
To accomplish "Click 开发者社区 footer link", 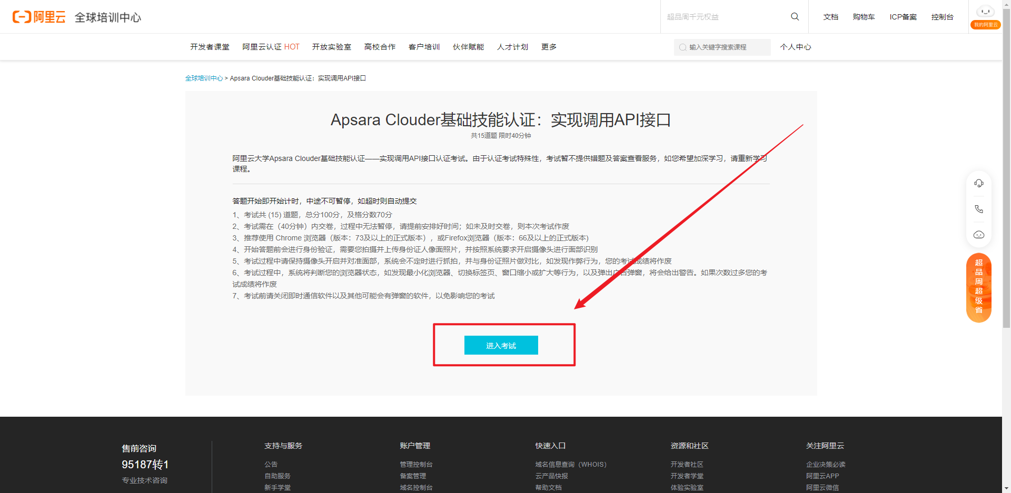I will coord(686,464).
